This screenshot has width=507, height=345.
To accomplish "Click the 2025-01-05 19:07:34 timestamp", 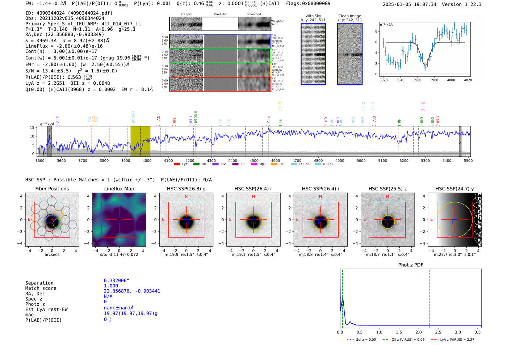I will (x=409, y=4).
